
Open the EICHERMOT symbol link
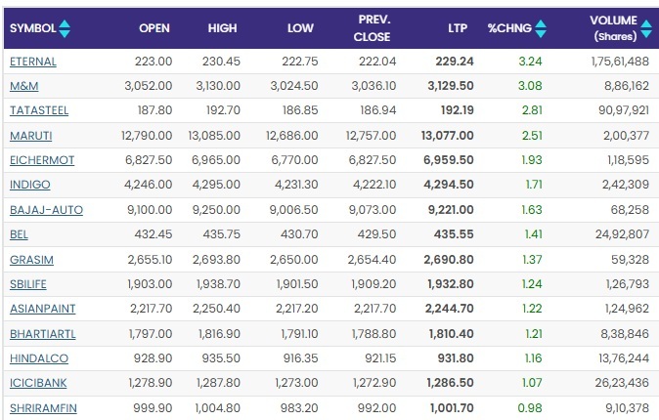41,159
